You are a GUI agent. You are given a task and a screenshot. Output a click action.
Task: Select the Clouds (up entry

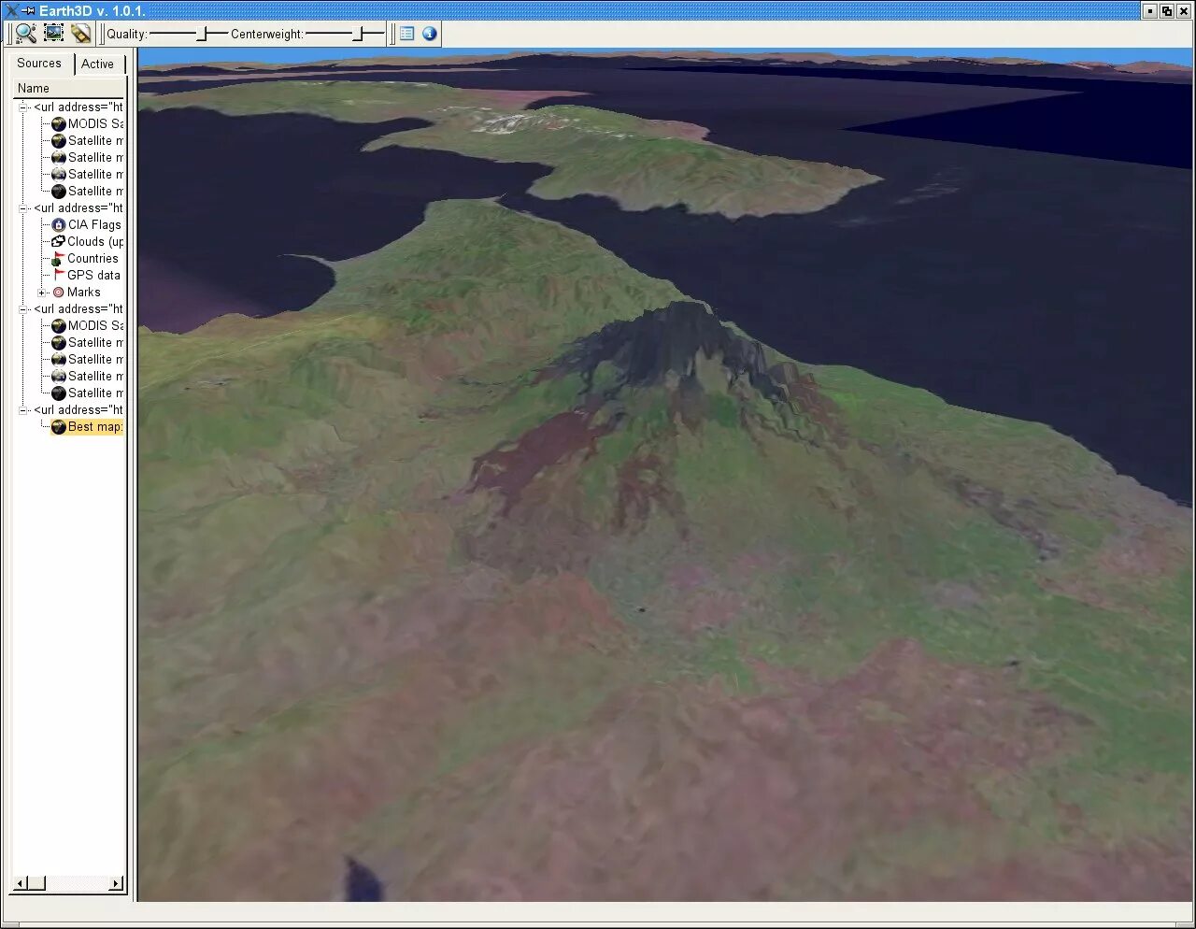click(x=95, y=242)
